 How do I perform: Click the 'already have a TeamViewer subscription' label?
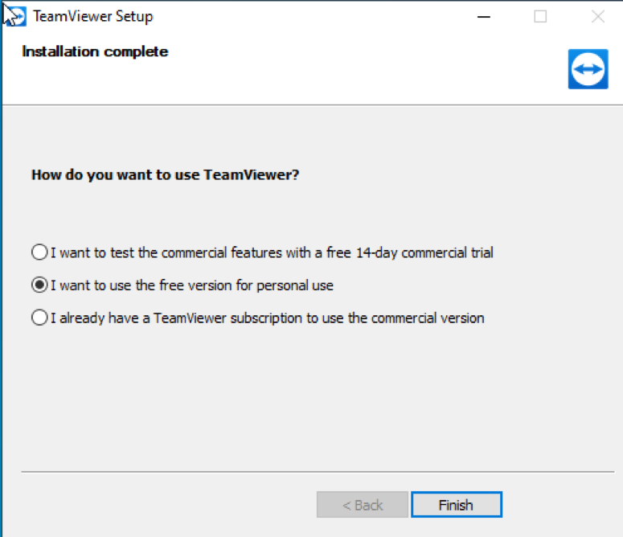(x=268, y=318)
